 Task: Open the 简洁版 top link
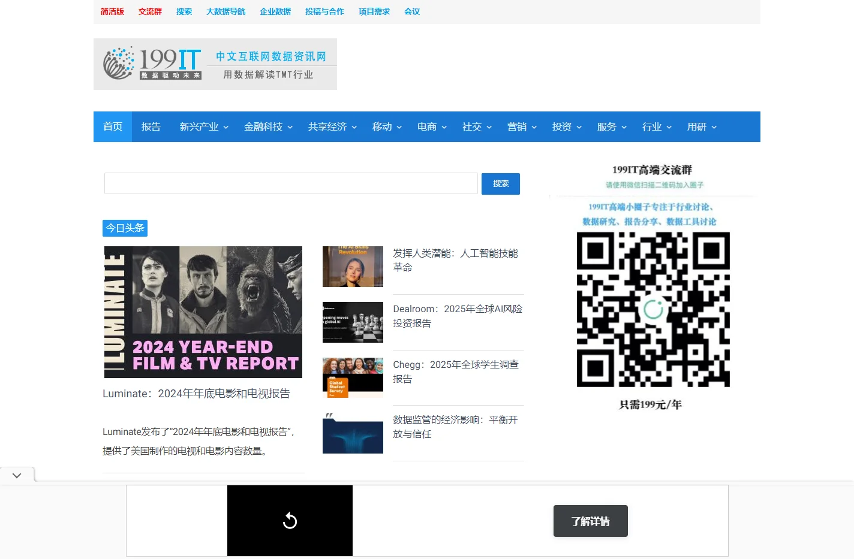pyautogui.click(x=112, y=11)
